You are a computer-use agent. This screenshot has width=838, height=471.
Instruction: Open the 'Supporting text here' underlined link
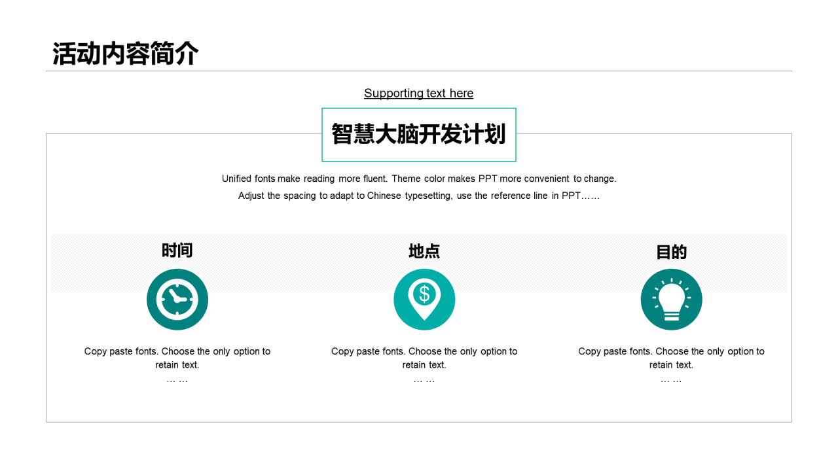418,93
